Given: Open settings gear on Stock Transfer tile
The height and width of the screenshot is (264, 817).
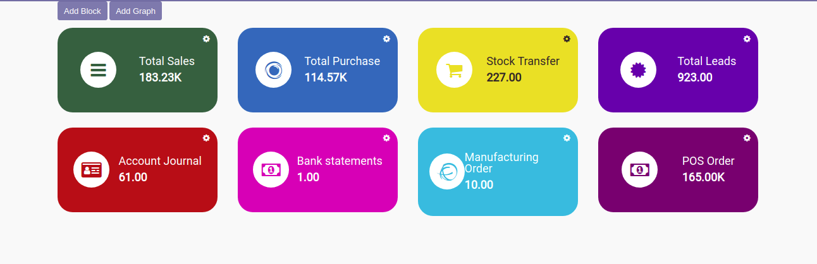Looking at the screenshot, I should pos(567,39).
